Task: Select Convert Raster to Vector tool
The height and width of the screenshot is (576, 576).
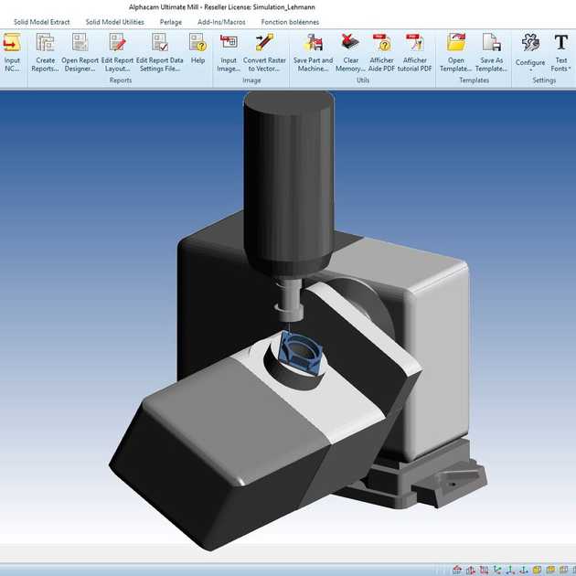Action: [x=264, y=43]
